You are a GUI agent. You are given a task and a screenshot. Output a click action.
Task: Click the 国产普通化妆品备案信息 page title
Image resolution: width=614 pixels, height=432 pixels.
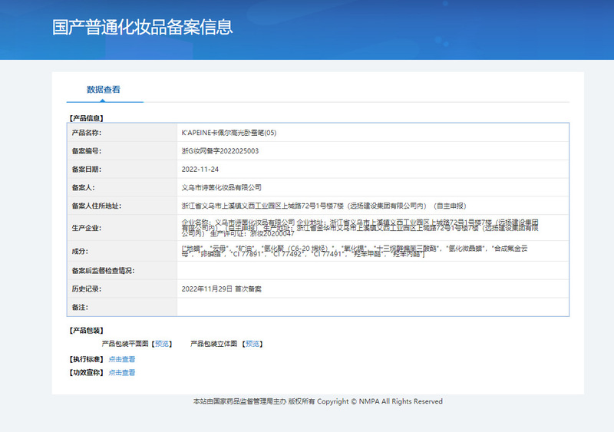(142, 28)
